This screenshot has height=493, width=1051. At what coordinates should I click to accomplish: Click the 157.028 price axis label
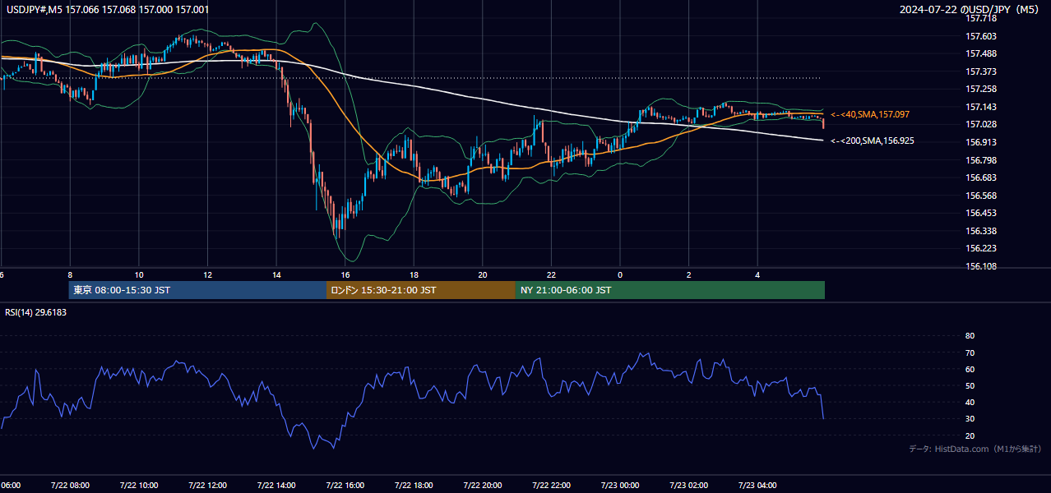click(x=980, y=124)
